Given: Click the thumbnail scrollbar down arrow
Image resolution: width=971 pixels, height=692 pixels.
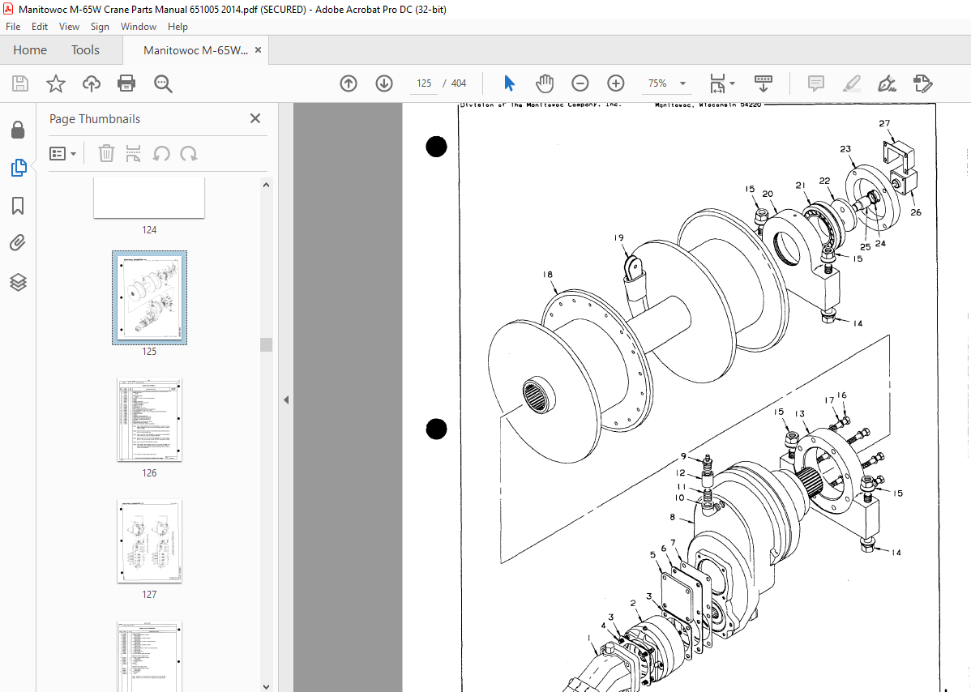Looking at the screenshot, I should [267, 686].
